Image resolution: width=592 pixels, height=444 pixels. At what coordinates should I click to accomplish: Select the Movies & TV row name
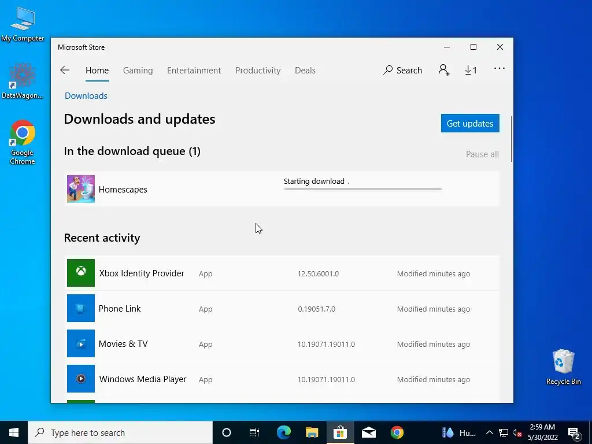coord(123,344)
